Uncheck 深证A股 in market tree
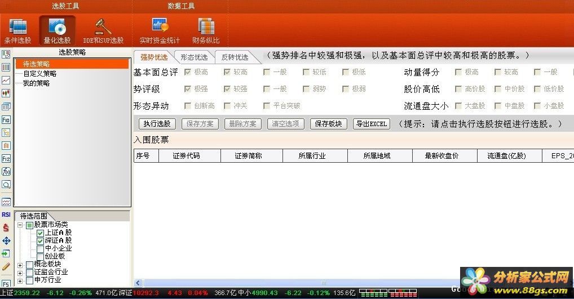 (40, 241)
